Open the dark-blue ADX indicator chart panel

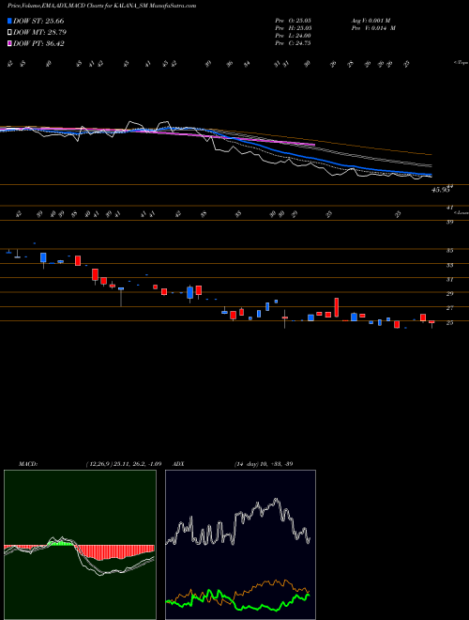coord(240,545)
